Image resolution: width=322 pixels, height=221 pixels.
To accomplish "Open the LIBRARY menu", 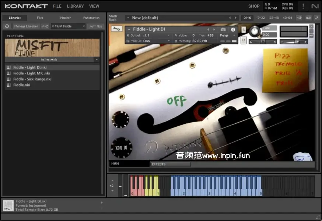I will click(x=75, y=6).
